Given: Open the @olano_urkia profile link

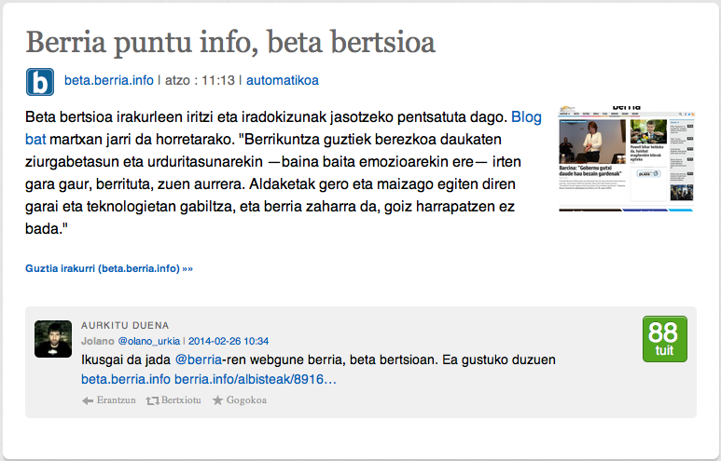Looking at the screenshot, I should tap(149, 341).
